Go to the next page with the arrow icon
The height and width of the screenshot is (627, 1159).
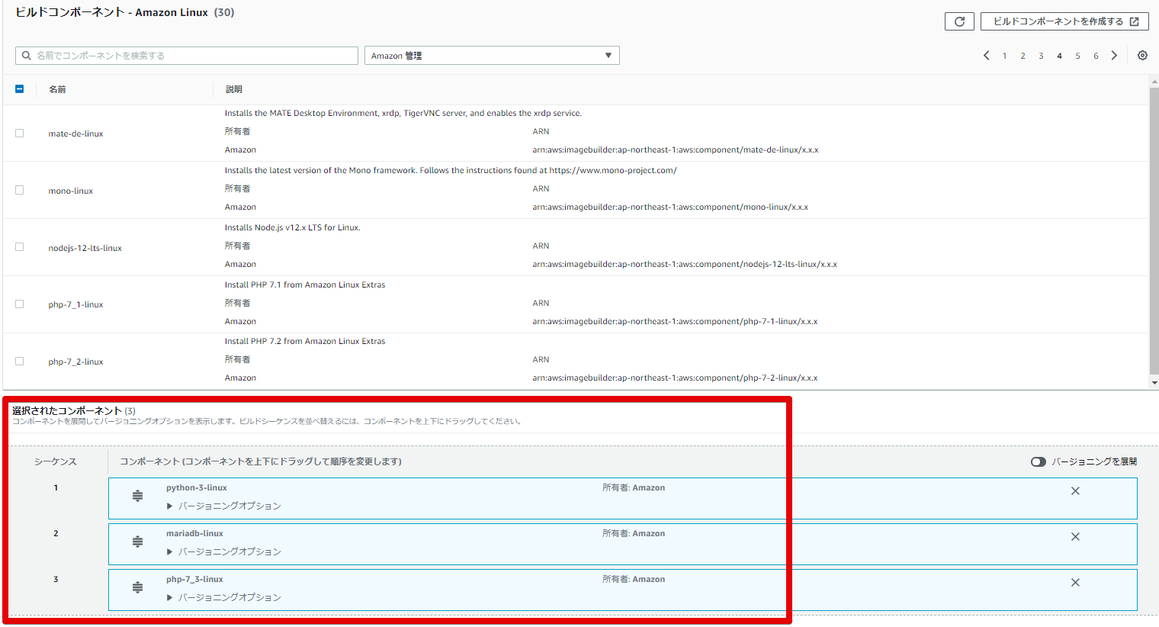[1114, 55]
